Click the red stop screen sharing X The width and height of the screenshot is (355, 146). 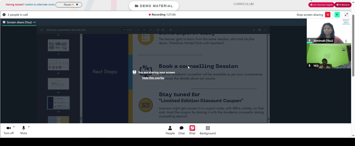pyautogui.click(x=328, y=15)
